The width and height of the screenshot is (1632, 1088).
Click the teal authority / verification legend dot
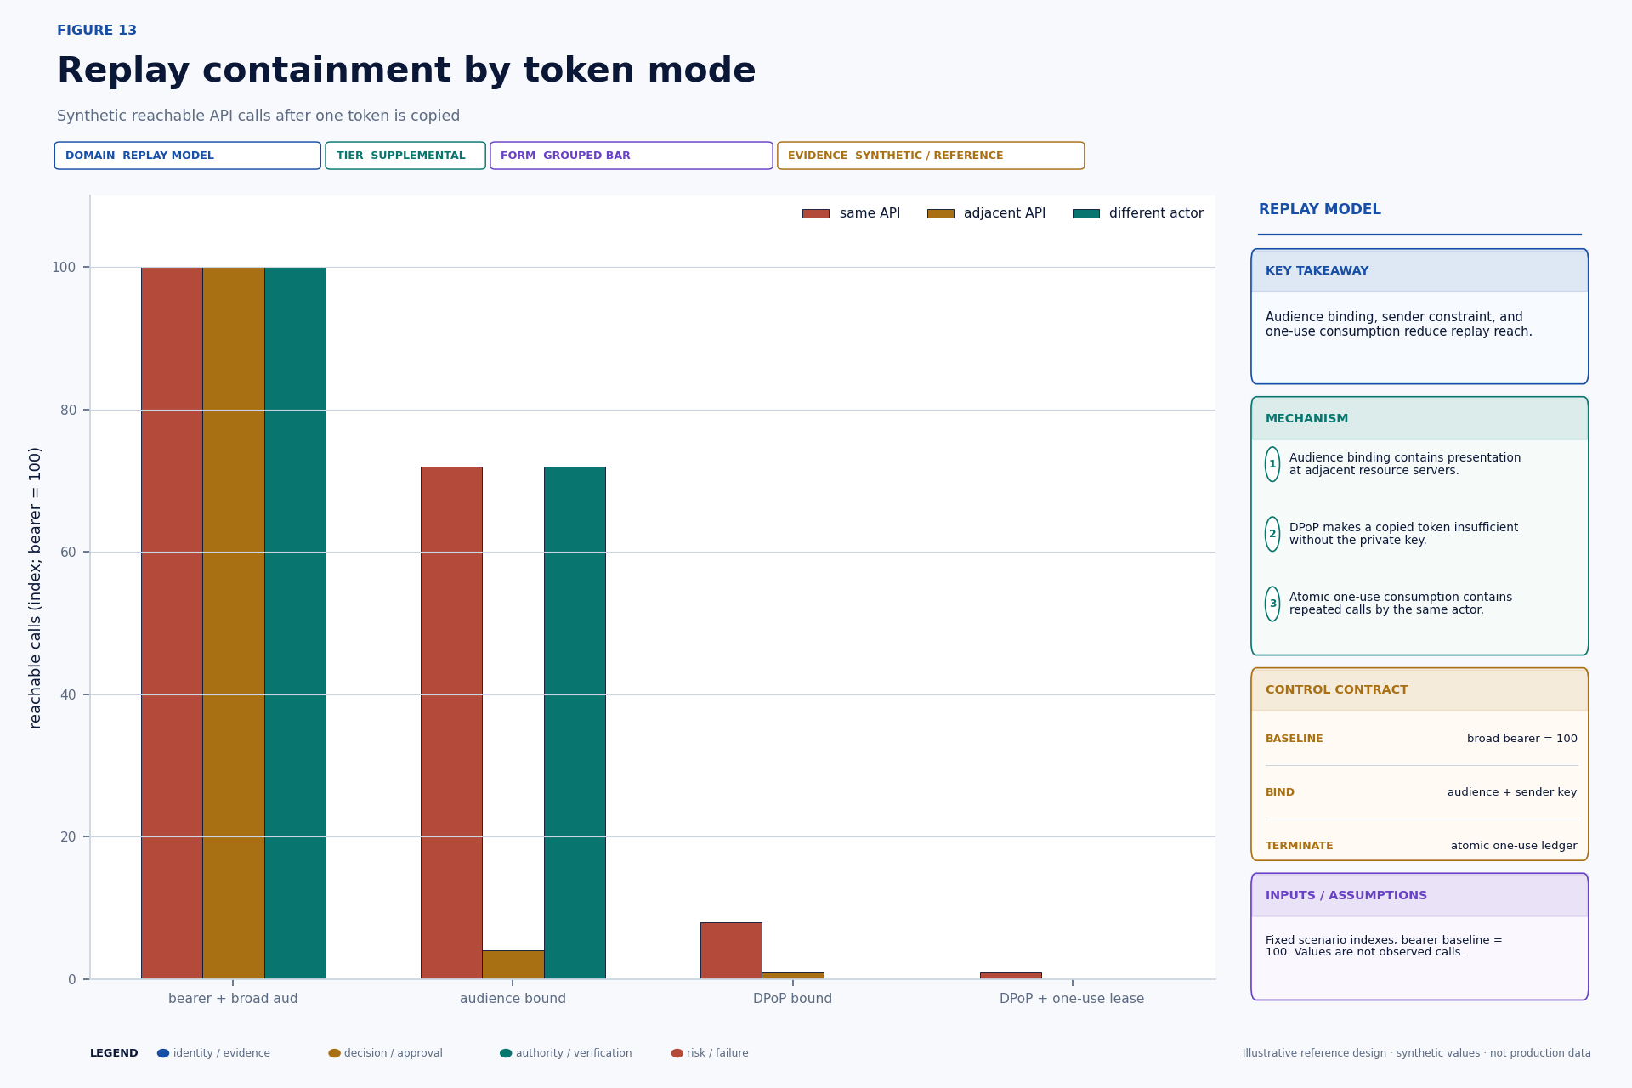[x=506, y=1053]
